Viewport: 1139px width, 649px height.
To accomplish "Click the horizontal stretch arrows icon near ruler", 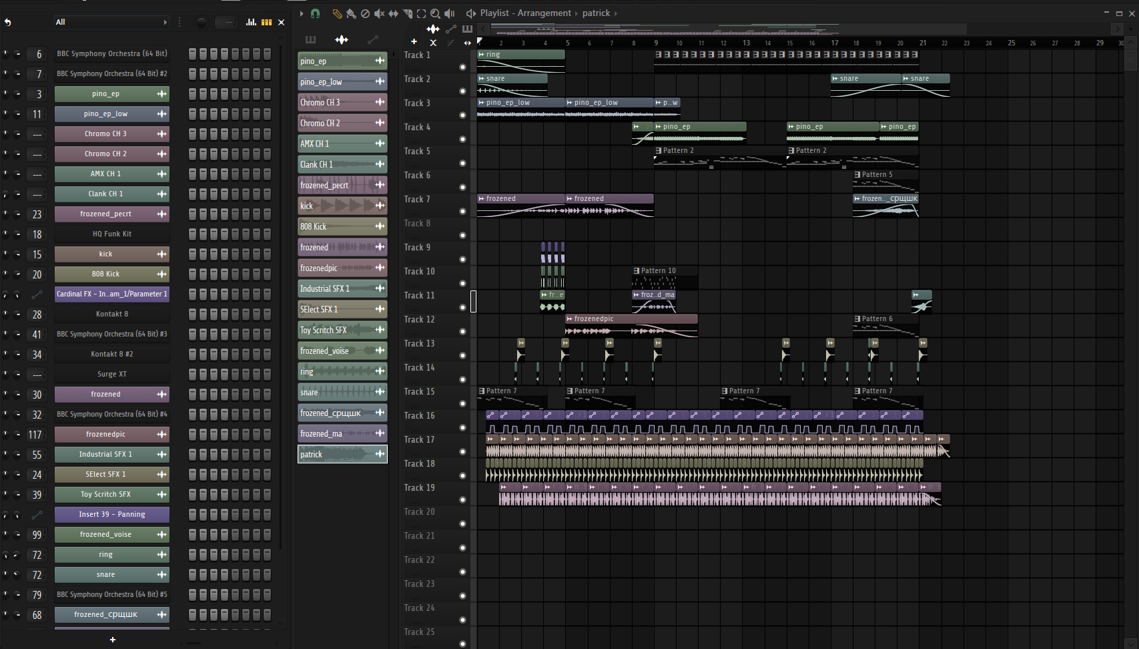I will click(467, 43).
